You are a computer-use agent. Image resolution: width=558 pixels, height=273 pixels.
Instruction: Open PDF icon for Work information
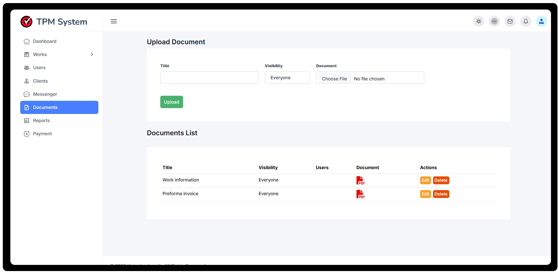pos(360,180)
